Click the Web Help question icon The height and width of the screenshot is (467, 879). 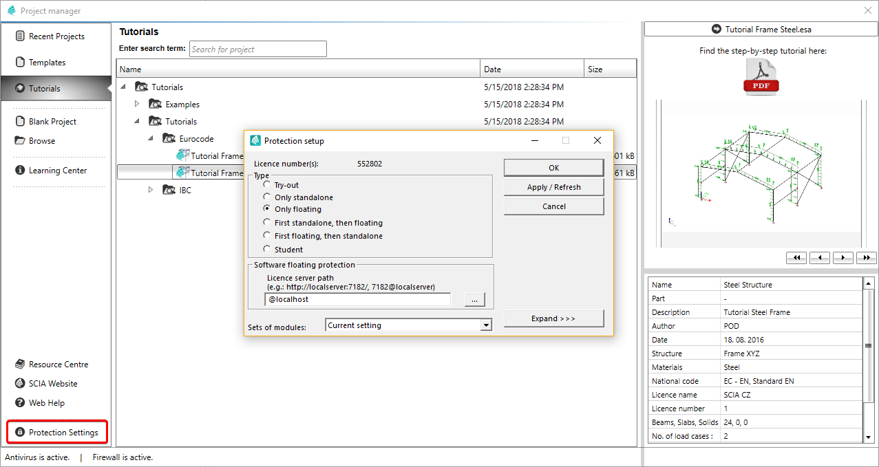click(20, 403)
